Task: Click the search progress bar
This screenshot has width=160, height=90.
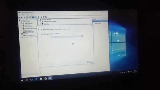Action: pos(67,36)
